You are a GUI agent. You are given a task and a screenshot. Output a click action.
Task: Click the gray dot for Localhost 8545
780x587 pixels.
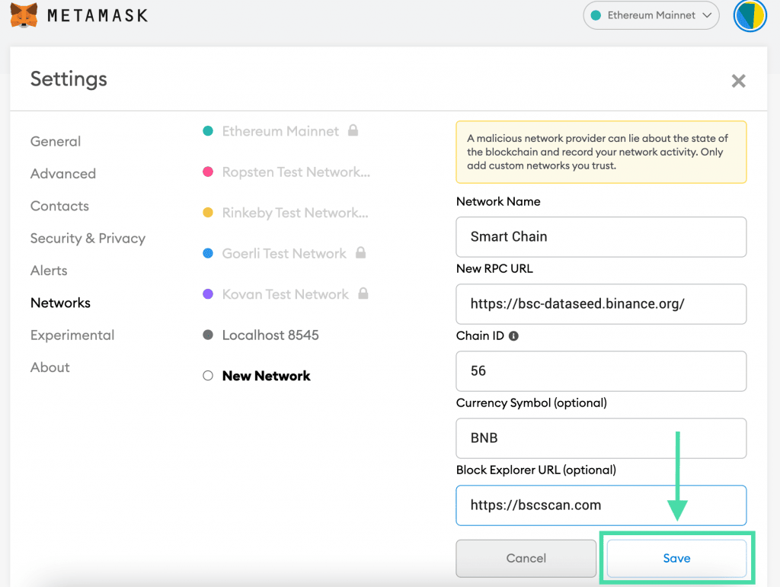(x=208, y=335)
